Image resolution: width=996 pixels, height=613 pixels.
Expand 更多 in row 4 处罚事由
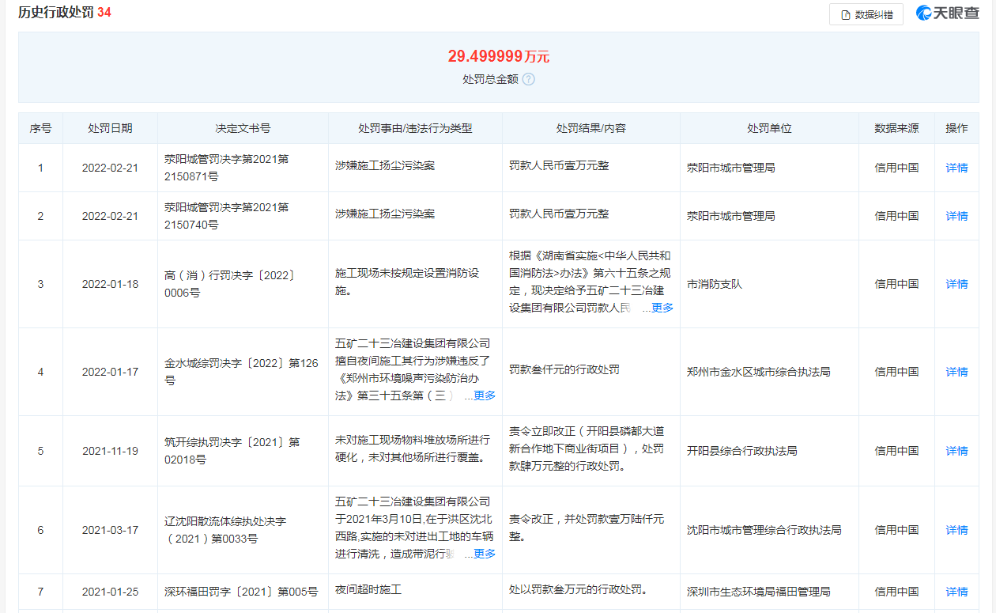(485, 395)
